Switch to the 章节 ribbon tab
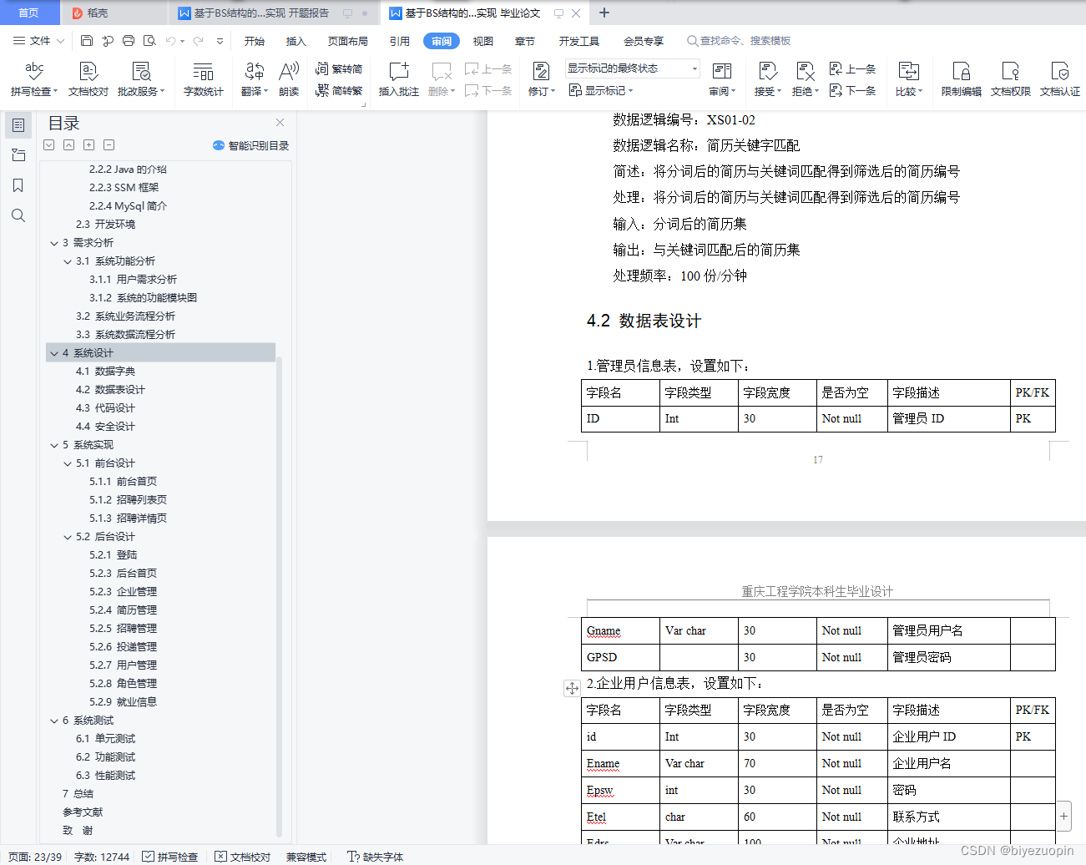 point(525,41)
